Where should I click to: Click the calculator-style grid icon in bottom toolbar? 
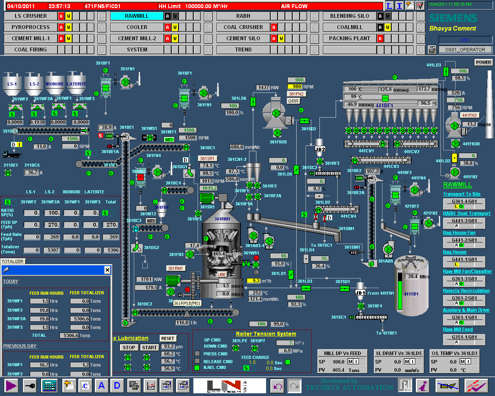tap(49, 386)
